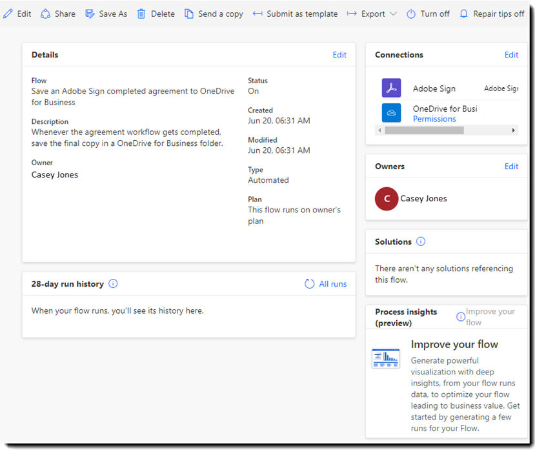This screenshot has width=535, height=450.
Task: Edit the Owners list
Action: [511, 166]
